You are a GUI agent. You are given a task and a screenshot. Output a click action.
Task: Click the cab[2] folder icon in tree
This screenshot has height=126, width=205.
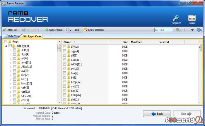18,88
